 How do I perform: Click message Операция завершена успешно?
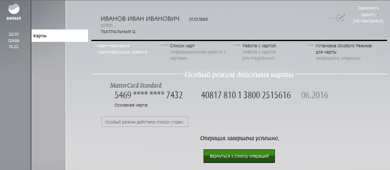[x=240, y=138]
